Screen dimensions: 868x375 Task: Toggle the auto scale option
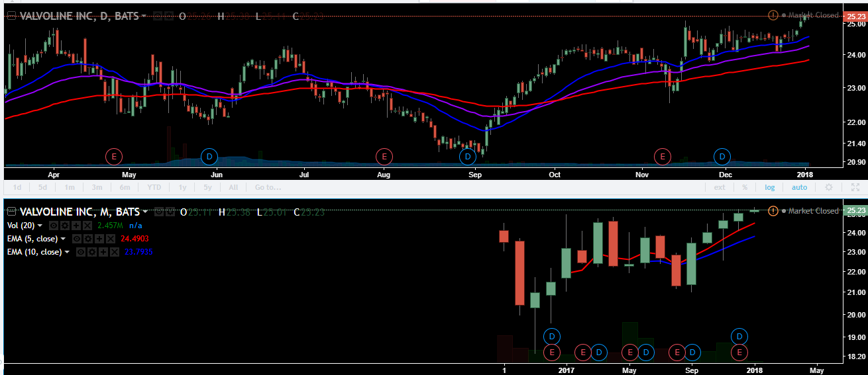(800, 187)
